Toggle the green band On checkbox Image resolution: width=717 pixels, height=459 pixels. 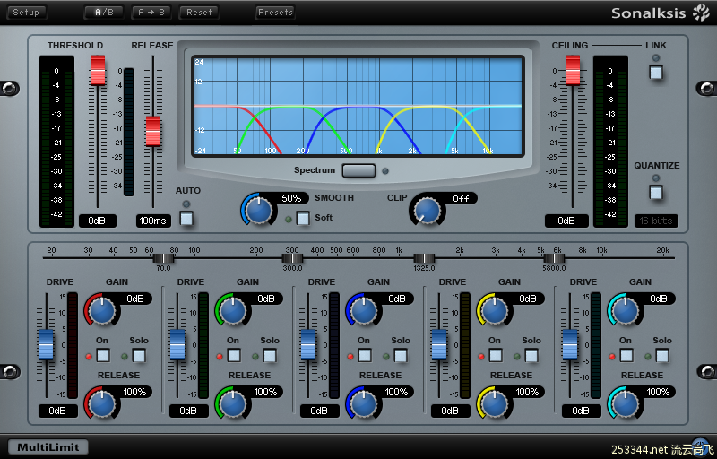pos(234,355)
